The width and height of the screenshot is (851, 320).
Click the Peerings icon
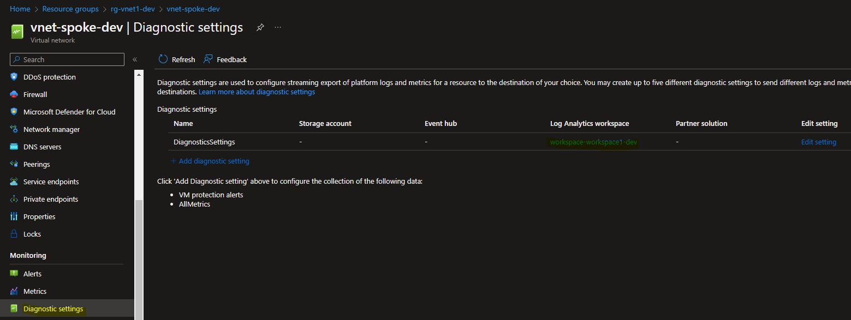tap(14, 164)
